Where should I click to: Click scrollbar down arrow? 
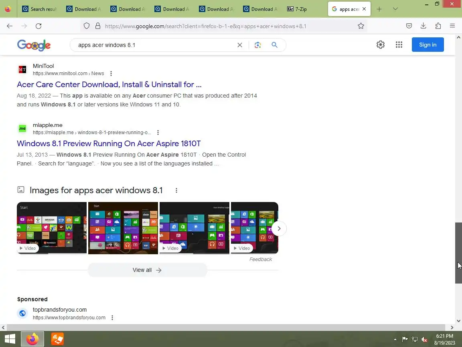click(458, 321)
